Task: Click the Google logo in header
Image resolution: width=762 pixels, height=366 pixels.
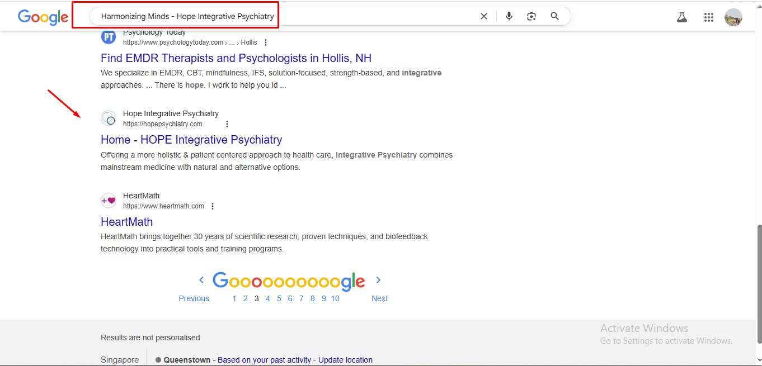Action: tap(43, 17)
